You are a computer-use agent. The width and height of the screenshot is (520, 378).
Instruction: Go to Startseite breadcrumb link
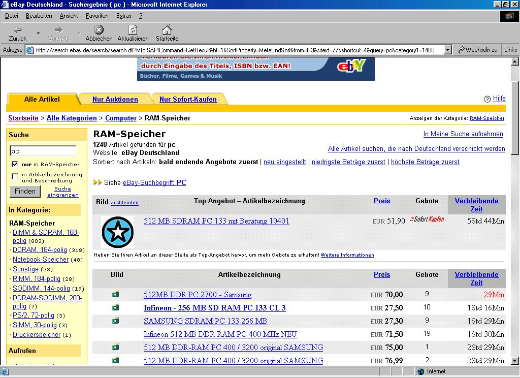[x=23, y=118]
